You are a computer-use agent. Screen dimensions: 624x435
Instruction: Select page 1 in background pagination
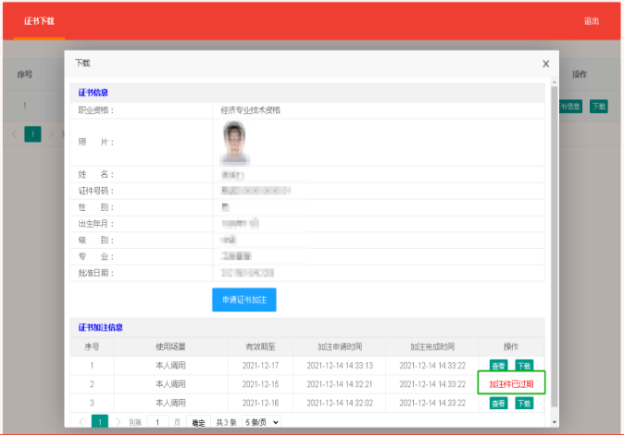pyautogui.click(x=32, y=134)
